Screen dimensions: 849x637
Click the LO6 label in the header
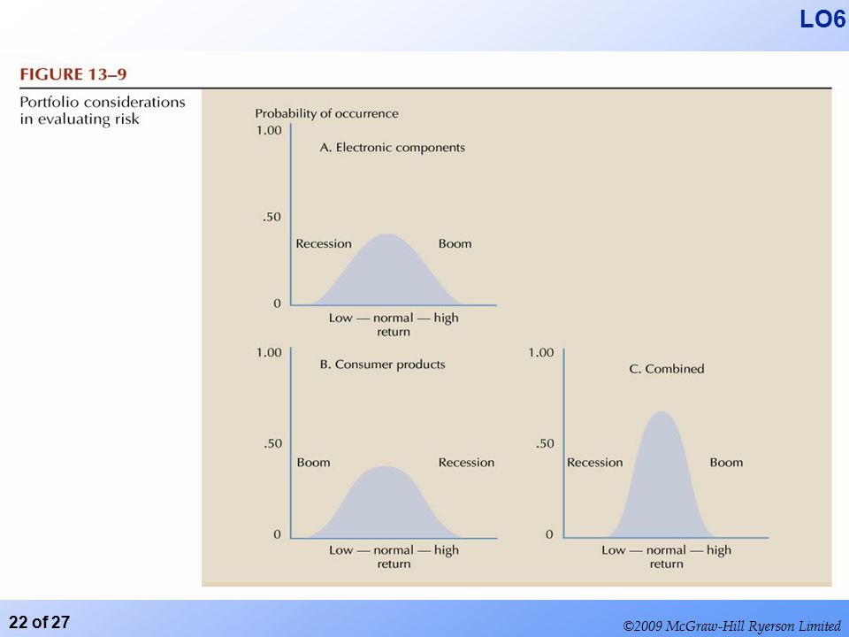[x=822, y=19]
